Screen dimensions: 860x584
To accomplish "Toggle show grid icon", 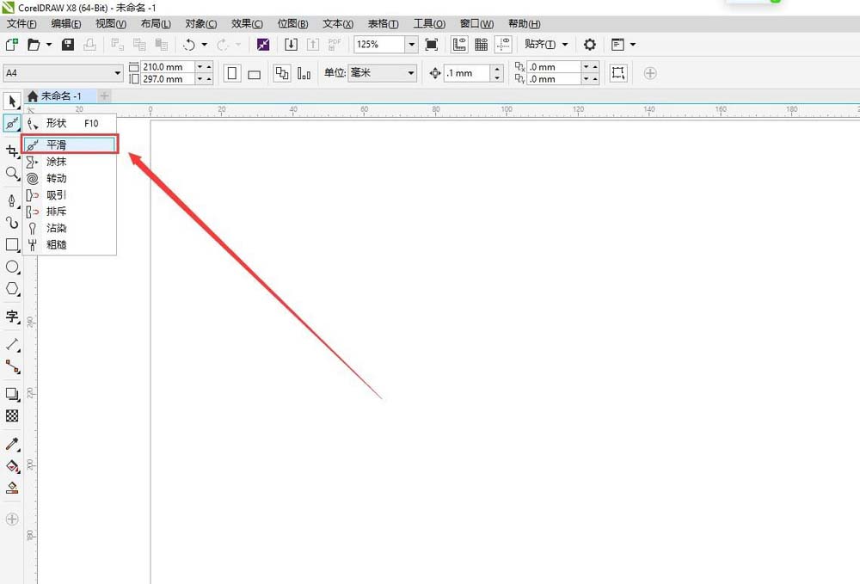I will point(481,45).
